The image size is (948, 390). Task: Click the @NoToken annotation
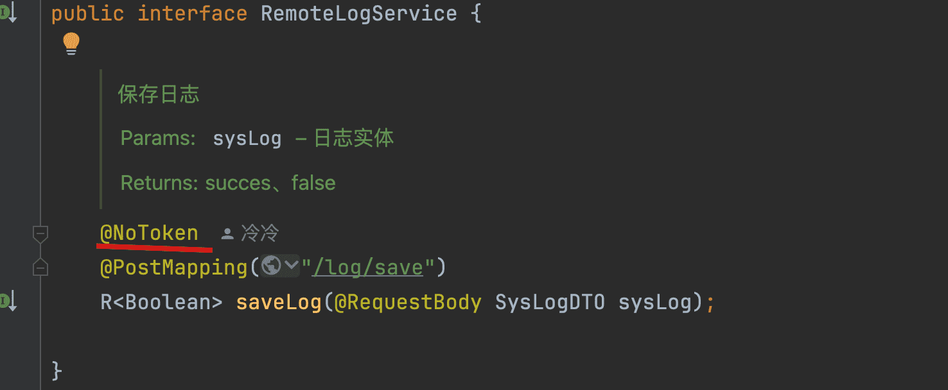(149, 233)
